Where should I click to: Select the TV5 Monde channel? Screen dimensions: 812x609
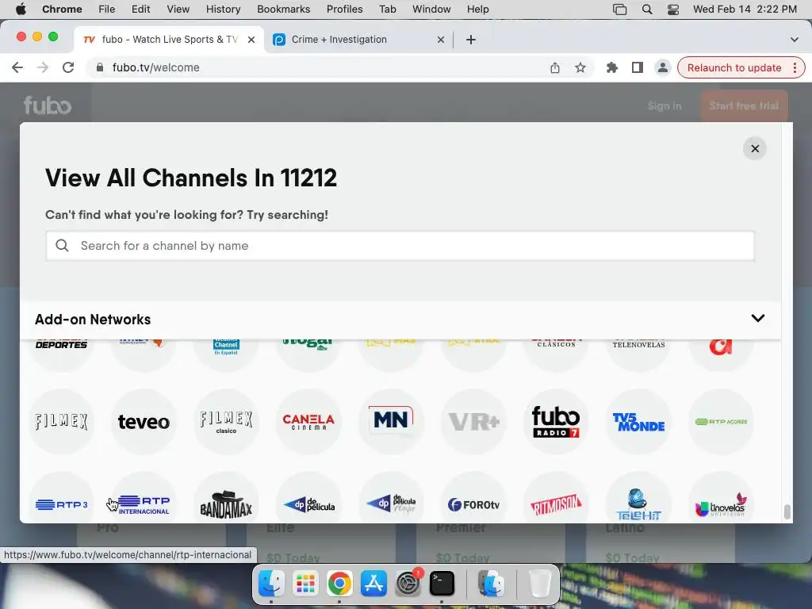[x=638, y=422]
